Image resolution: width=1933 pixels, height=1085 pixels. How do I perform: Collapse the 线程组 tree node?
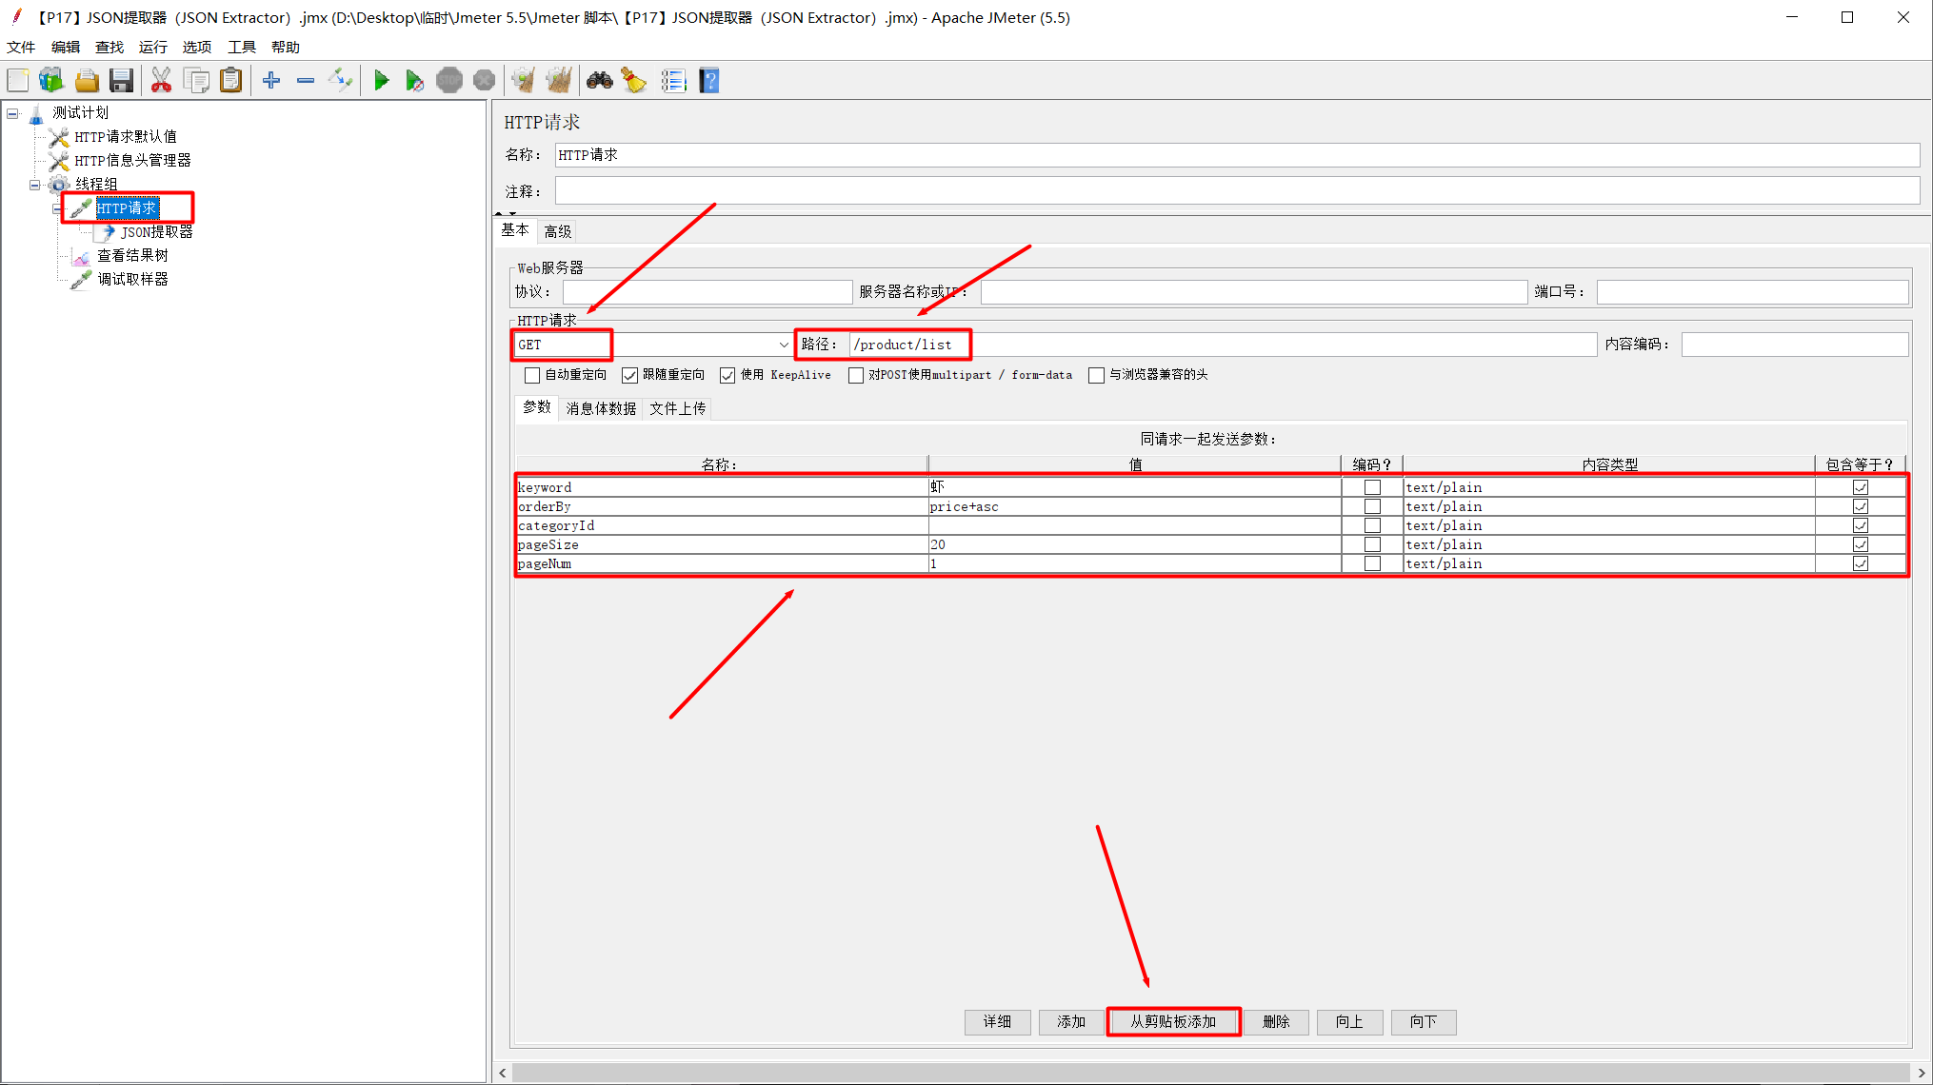click(x=35, y=185)
